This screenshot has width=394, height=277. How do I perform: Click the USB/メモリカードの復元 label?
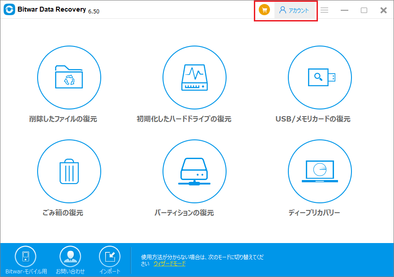313,119
